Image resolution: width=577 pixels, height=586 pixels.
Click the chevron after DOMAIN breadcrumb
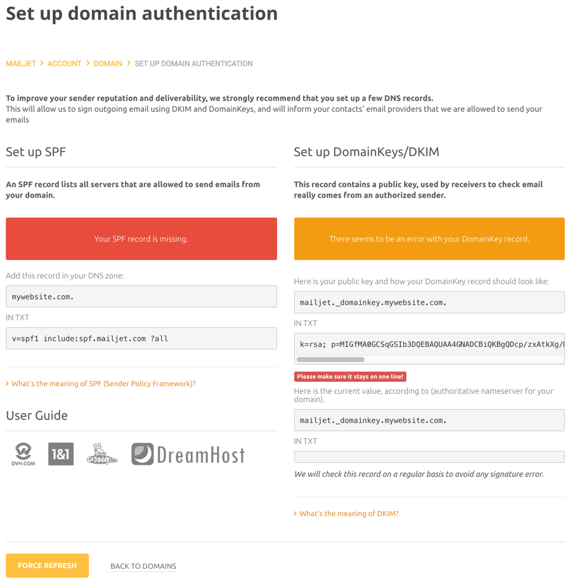[127, 63]
